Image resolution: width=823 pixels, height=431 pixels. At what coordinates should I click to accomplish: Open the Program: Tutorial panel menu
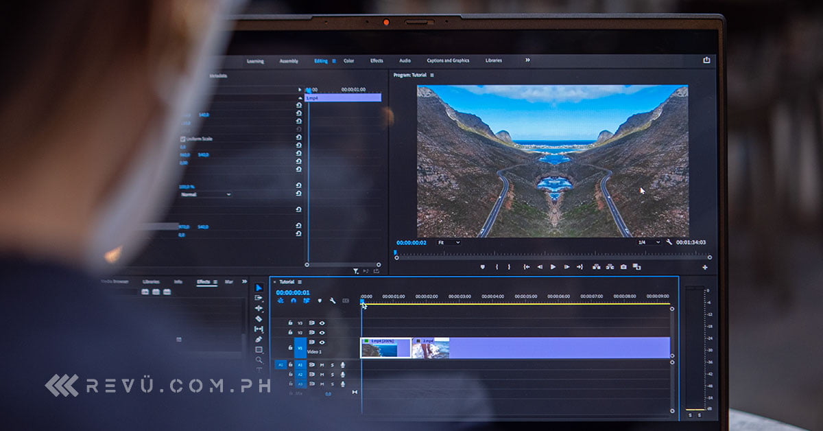432,75
